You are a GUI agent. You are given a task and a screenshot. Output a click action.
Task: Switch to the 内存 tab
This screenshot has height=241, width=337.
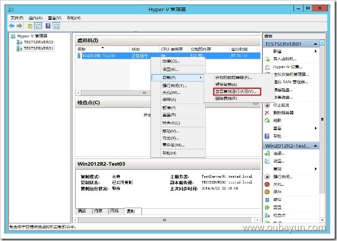tap(100, 211)
